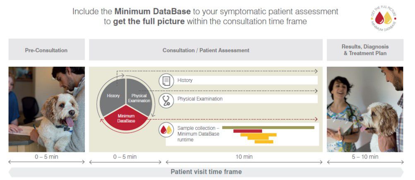This screenshot has height=180, width=415.
Task: Click the olive green runtime bar
Action: (x=269, y=128)
